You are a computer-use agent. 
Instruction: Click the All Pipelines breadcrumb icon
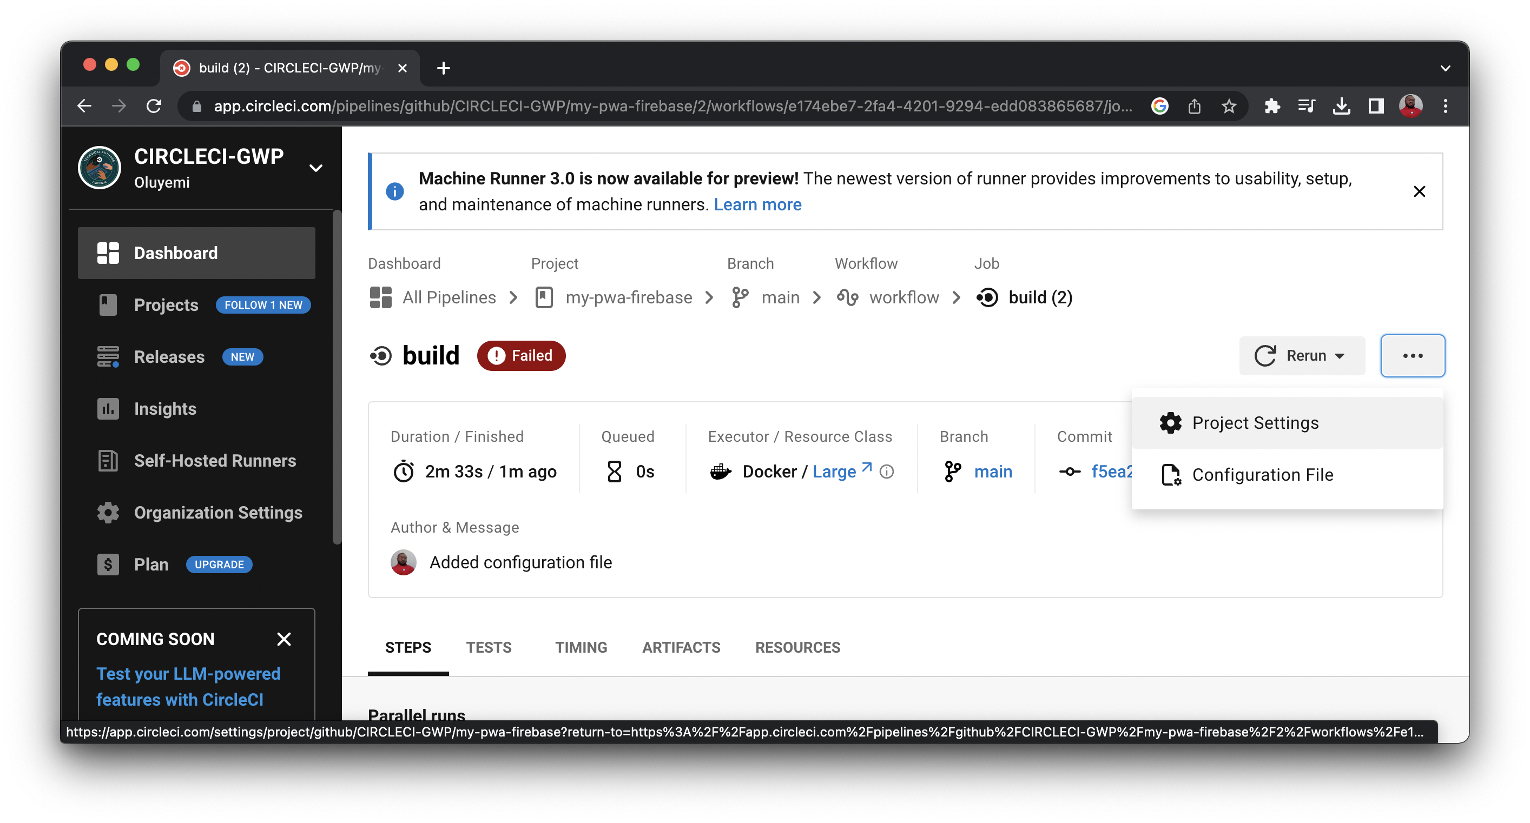coord(380,297)
